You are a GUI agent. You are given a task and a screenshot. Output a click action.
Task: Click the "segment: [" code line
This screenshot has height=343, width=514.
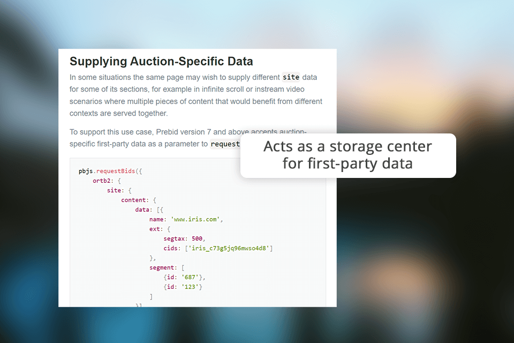click(x=167, y=267)
